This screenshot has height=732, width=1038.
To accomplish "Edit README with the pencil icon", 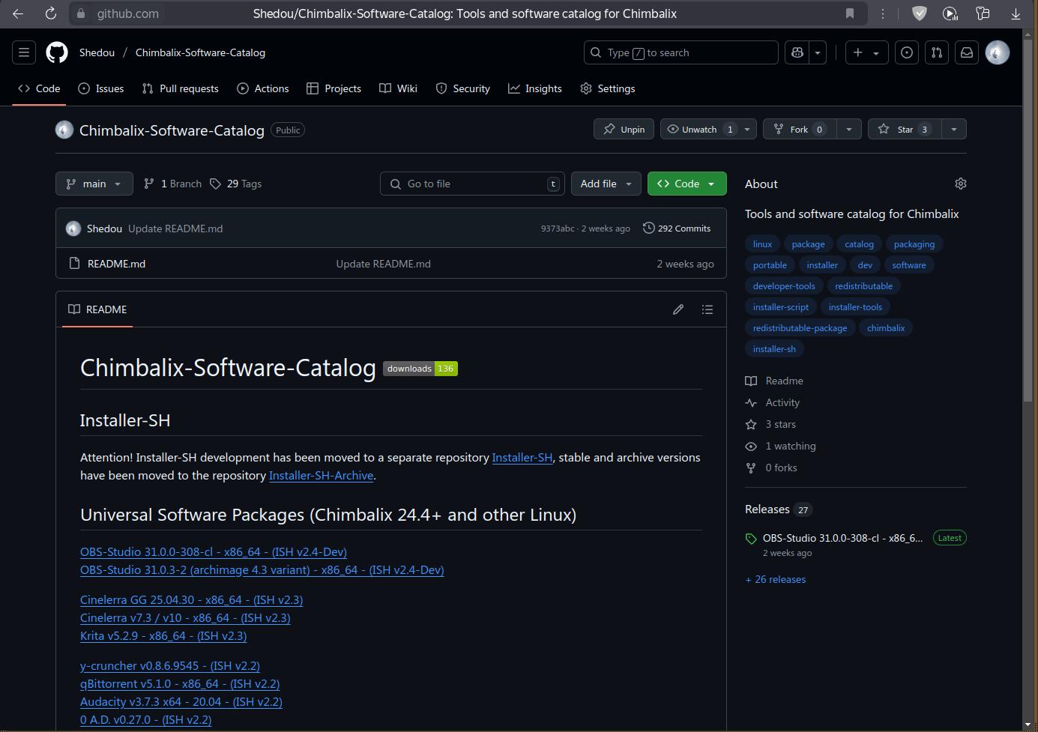I will tap(678, 309).
